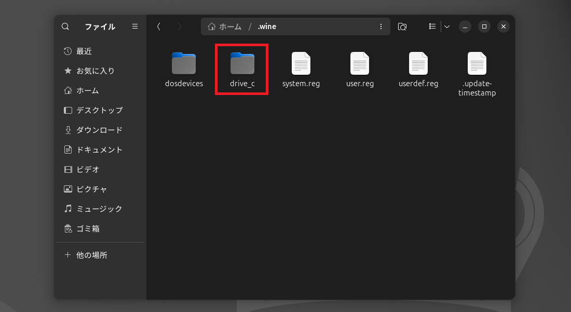The image size is (571, 312).
Task: Click the folder search icon in toolbar
Action: point(402,26)
